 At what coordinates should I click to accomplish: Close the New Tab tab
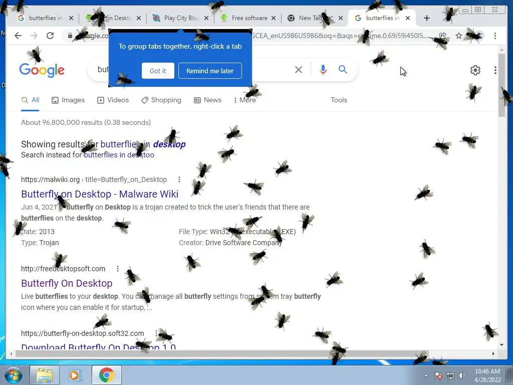tap(341, 18)
